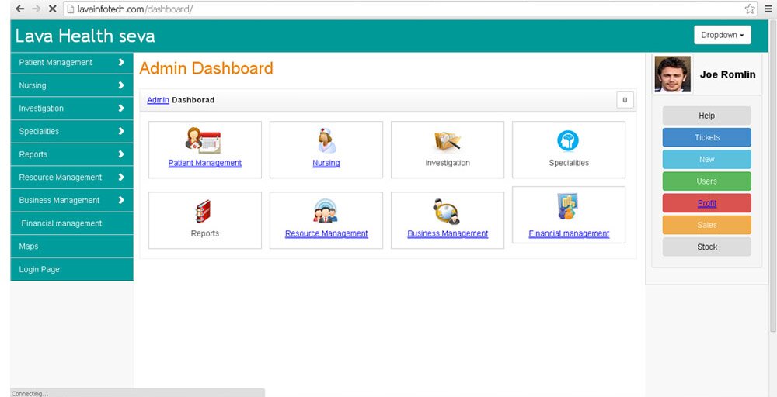Collapse the Admin Dashboard panel
The image size is (777, 397).
625,100
